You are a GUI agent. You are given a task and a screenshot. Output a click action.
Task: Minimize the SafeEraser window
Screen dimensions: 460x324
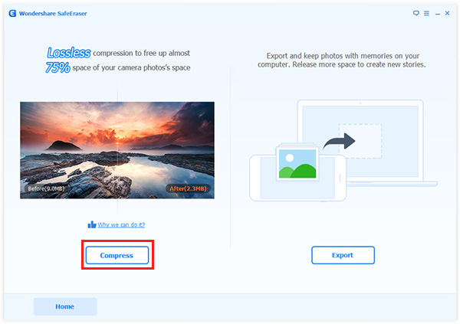437,13
